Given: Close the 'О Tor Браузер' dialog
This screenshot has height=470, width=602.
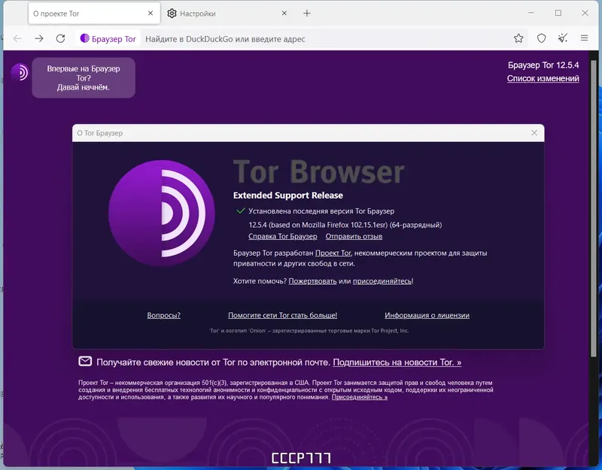Looking at the screenshot, I should point(534,133).
